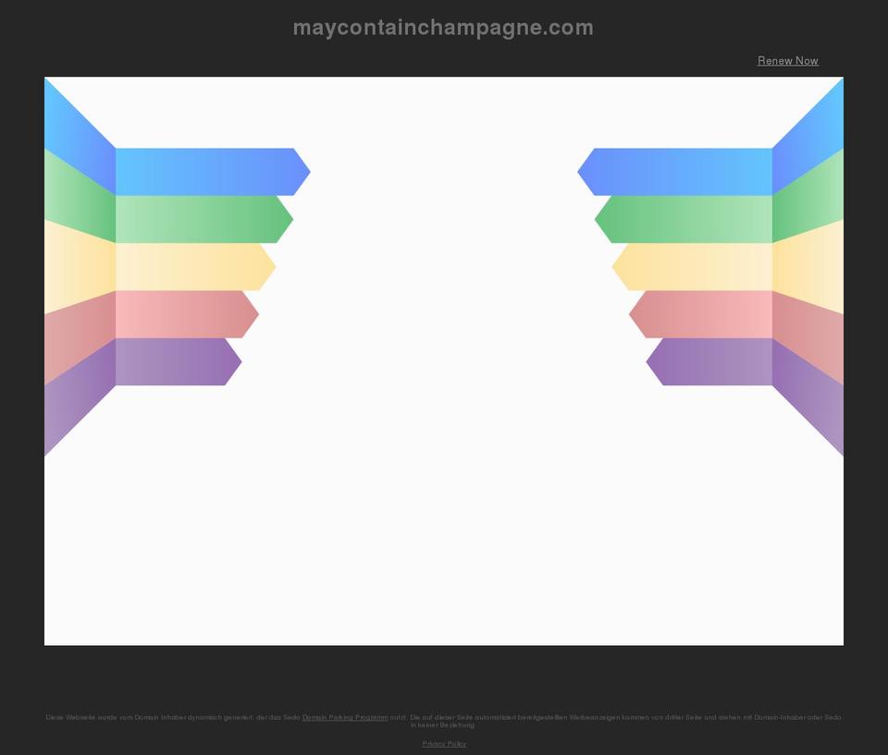Click the Renew Now link
Image resolution: width=888 pixels, height=755 pixels.
tap(788, 61)
